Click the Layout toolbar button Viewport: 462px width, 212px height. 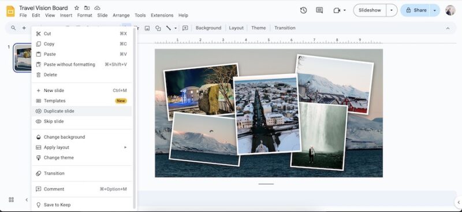point(236,28)
